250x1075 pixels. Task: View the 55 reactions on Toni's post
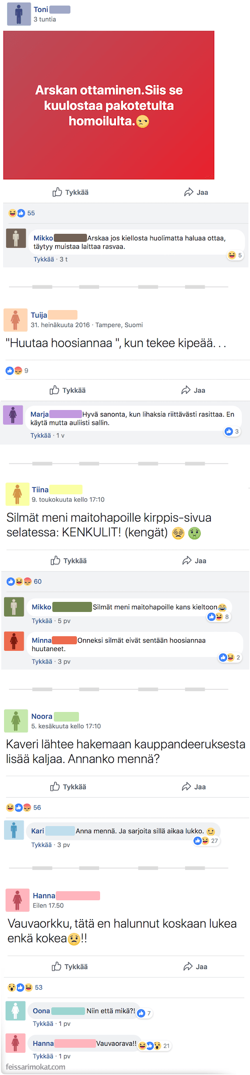[22, 213]
